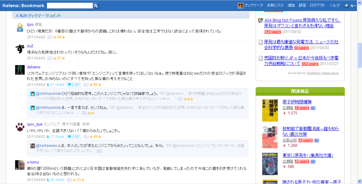Viewport: 362px width, 184px height.
Task: Click the 90 stars count on dekaino's comment
Action: (x=95, y=85)
